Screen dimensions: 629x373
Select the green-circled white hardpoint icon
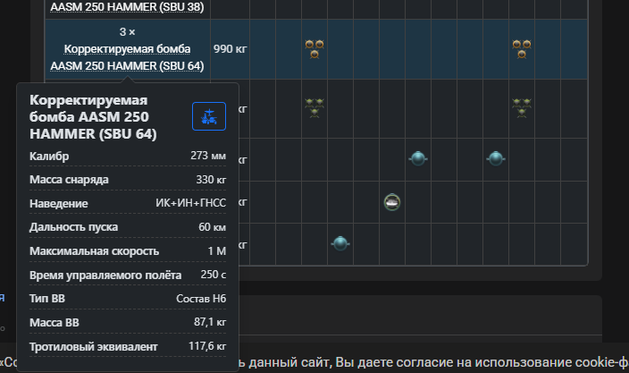pyautogui.click(x=391, y=201)
